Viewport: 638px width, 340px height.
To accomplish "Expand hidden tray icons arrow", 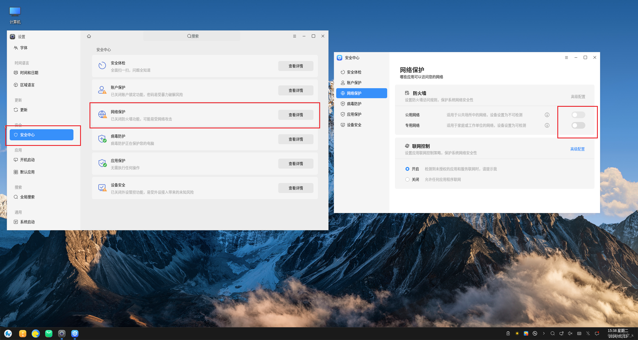I will pos(543,333).
